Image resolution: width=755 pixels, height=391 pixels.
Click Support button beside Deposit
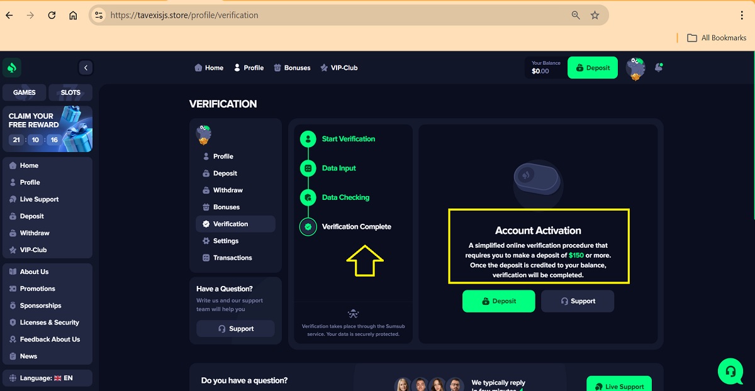tap(577, 301)
